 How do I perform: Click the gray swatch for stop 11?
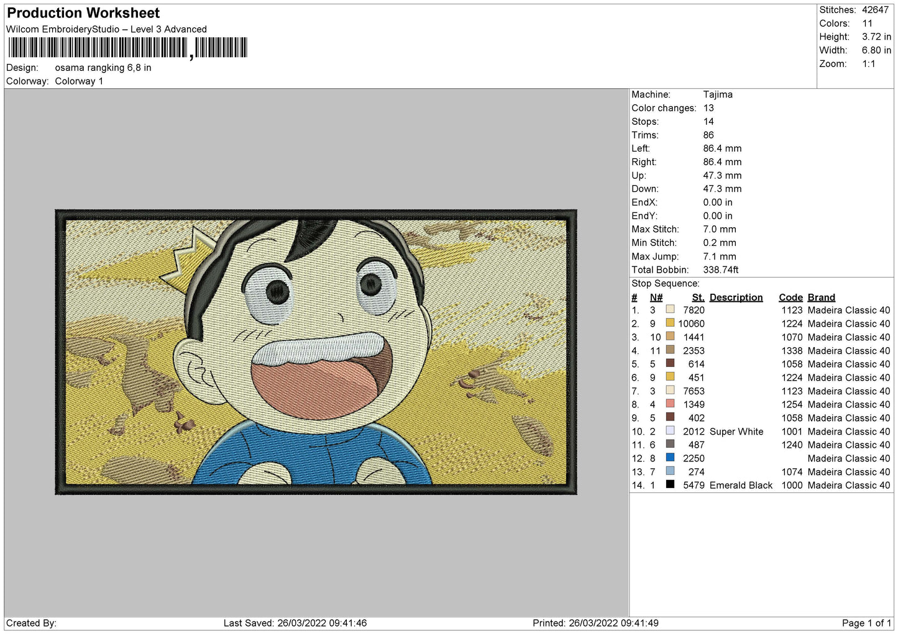click(670, 444)
